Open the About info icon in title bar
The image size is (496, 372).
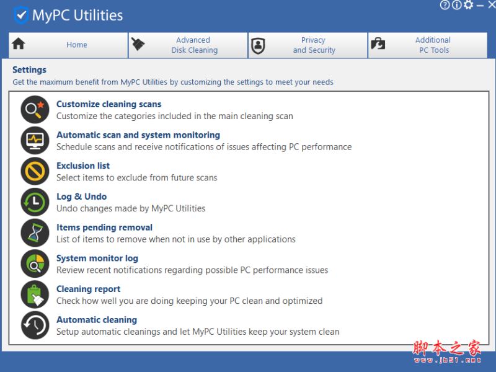457,5
